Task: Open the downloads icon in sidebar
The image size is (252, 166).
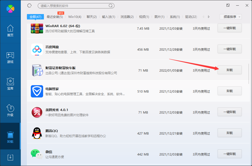Action: coord(10,157)
